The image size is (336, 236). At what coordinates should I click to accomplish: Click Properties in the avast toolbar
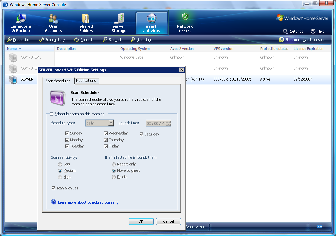18,40
